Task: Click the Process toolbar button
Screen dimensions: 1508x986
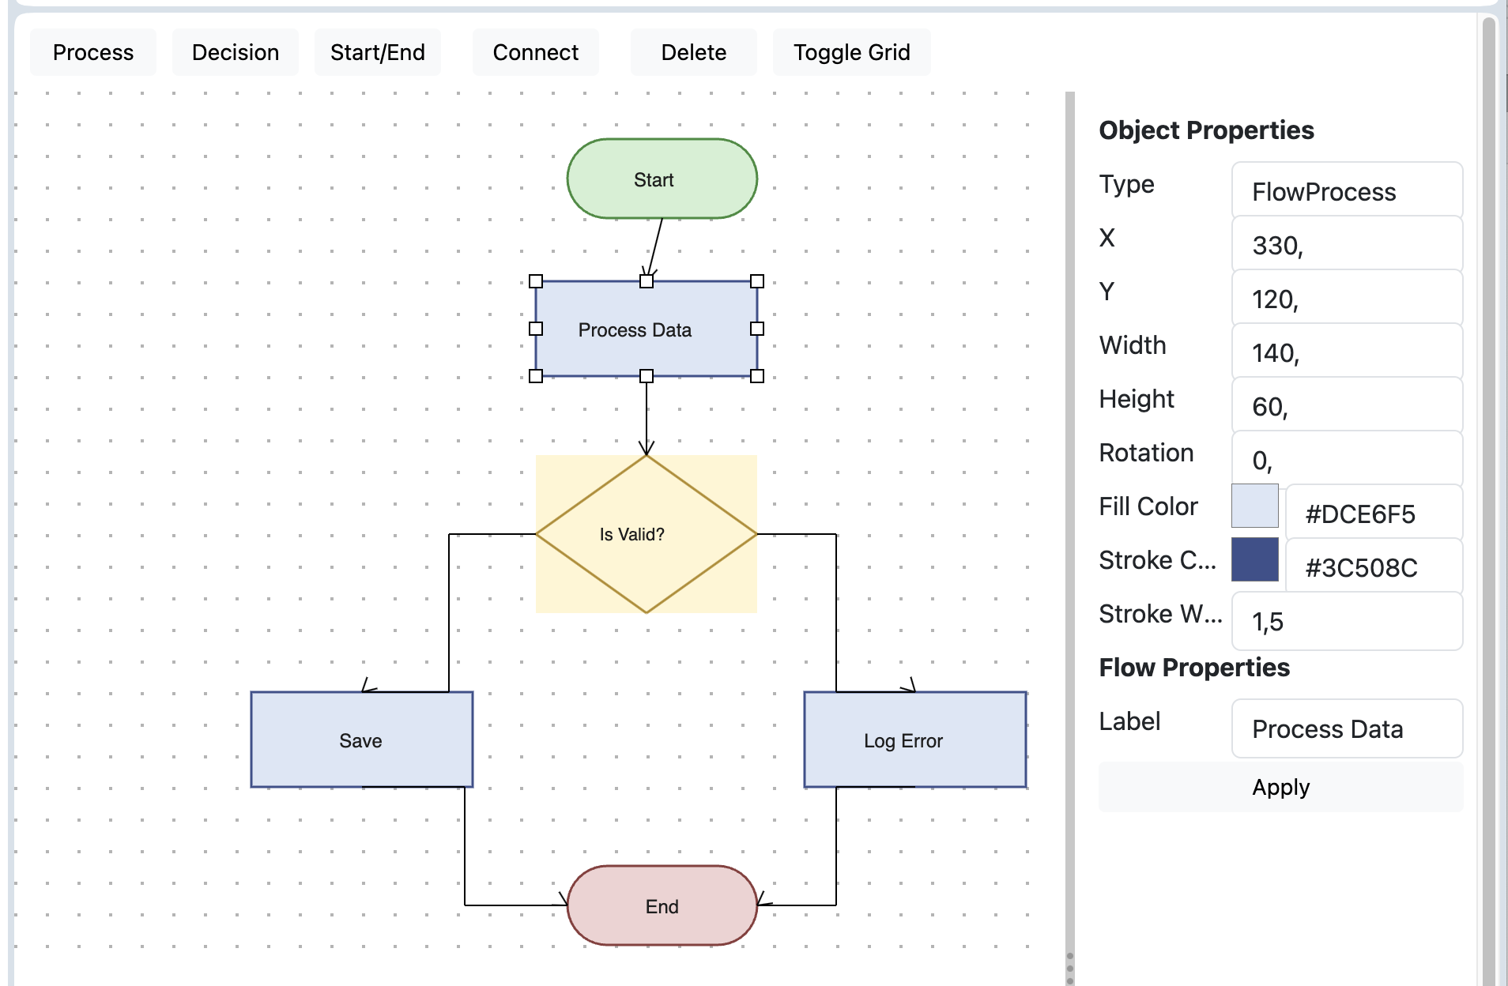Action: tap(93, 52)
